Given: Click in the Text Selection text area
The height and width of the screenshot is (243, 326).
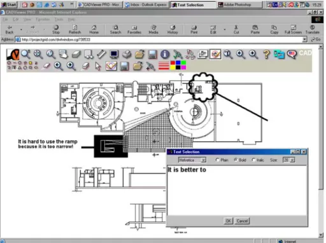Looking at the screenshot, I should (x=237, y=190).
